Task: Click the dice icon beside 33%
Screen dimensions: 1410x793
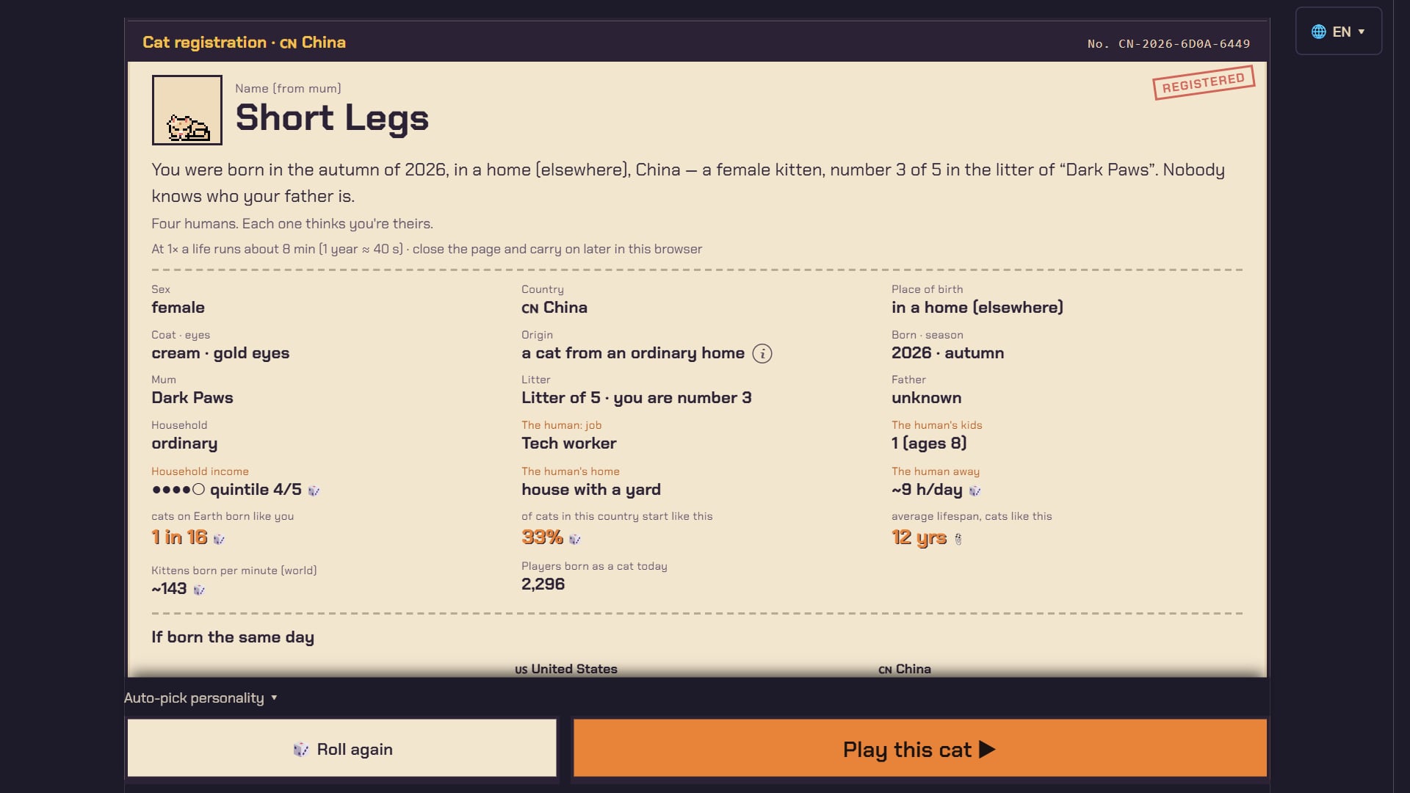Action: click(x=575, y=539)
